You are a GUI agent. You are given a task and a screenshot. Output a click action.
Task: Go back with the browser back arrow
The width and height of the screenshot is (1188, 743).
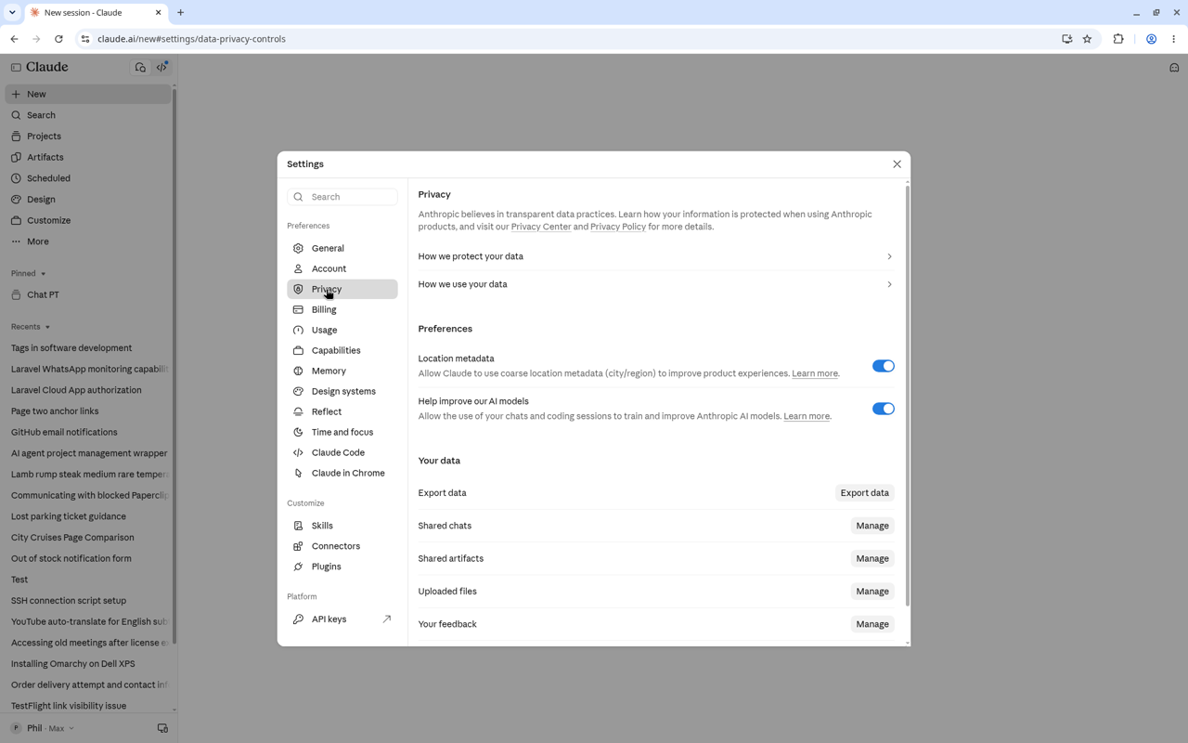(x=14, y=39)
